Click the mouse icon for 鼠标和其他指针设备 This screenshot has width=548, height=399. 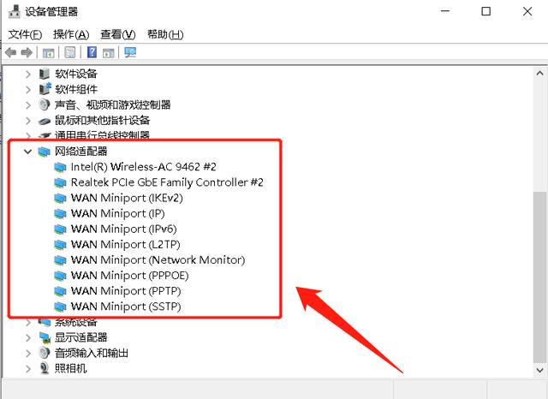(x=45, y=121)
